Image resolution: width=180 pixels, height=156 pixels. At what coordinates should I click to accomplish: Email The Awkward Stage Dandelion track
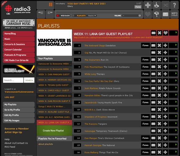pyautogui.click(x=153, y=45)
